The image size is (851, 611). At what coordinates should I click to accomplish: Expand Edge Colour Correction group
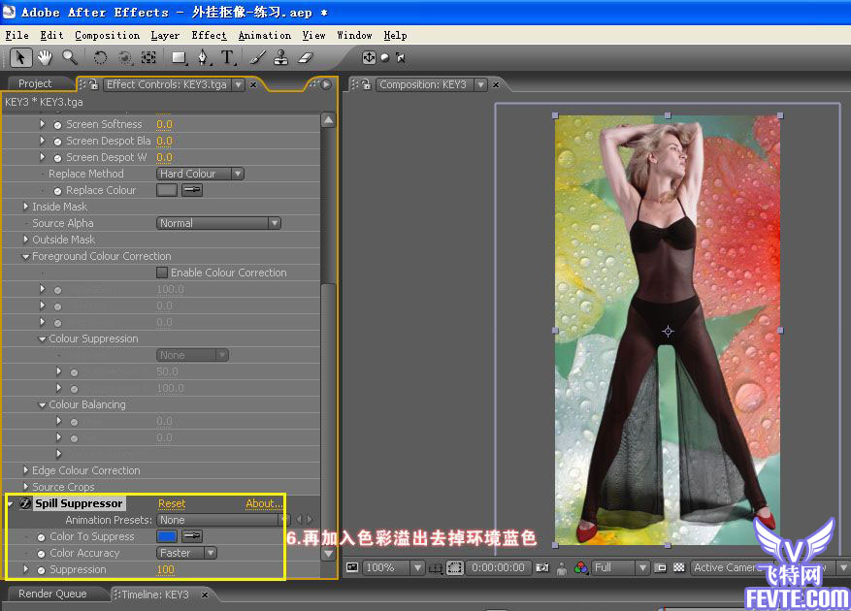pyautogui.click(x=25, y=470)
